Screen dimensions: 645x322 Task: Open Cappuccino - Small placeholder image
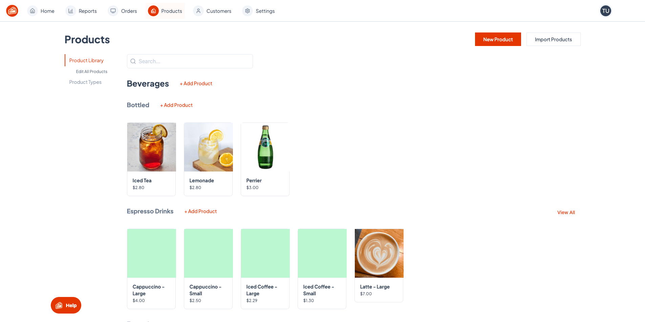pos(208,253)
